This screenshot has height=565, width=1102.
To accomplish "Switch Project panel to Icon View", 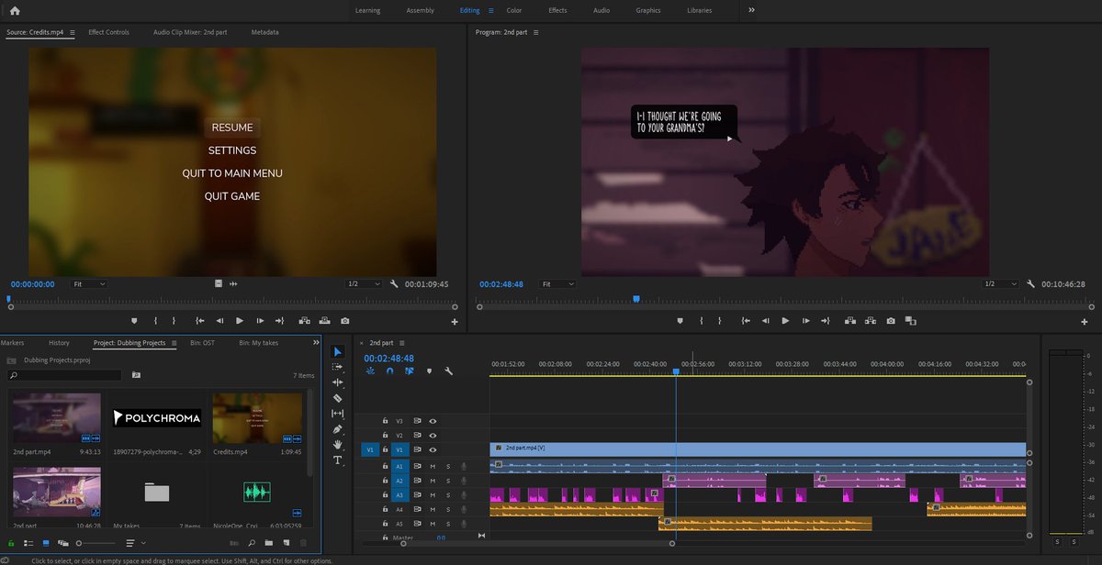I will pyautogui.click(x=46, y=543).
